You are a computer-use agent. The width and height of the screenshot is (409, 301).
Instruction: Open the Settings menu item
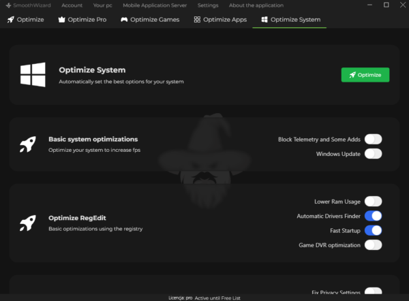(x=208, y=5)
